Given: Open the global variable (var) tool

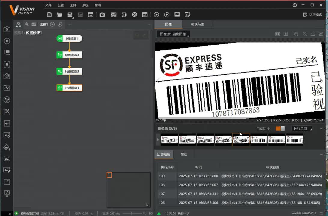Looking at the screenshot, I should pos(114,15).
